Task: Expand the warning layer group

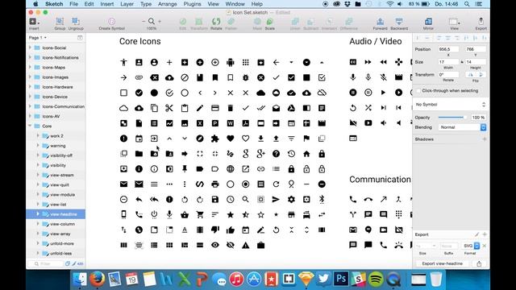Action: pos(38,145)
